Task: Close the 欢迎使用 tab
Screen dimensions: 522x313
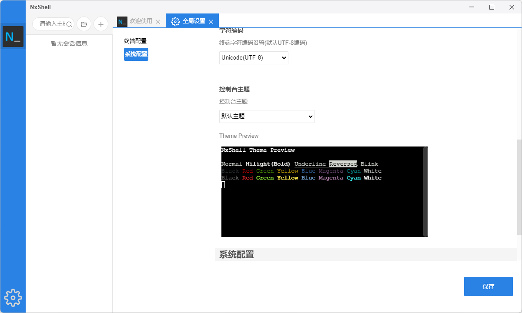Action: point(157,21)
